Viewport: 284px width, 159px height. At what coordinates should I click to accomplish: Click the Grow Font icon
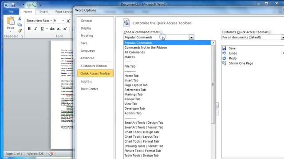[x=68, y=21]
